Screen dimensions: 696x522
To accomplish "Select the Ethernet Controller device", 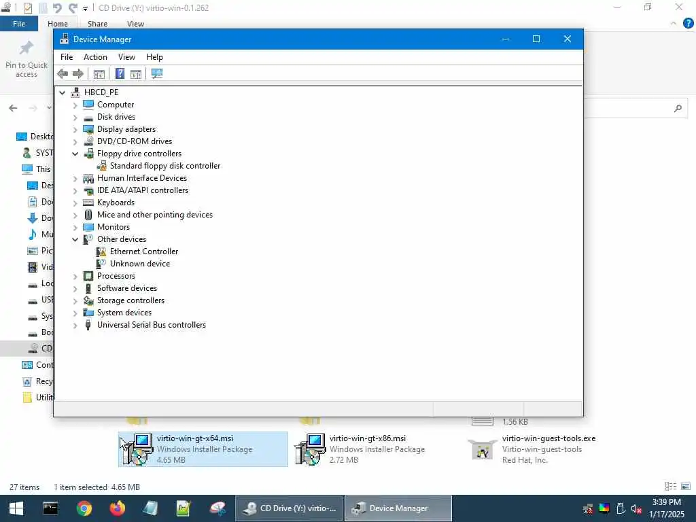I will point(144,251).
